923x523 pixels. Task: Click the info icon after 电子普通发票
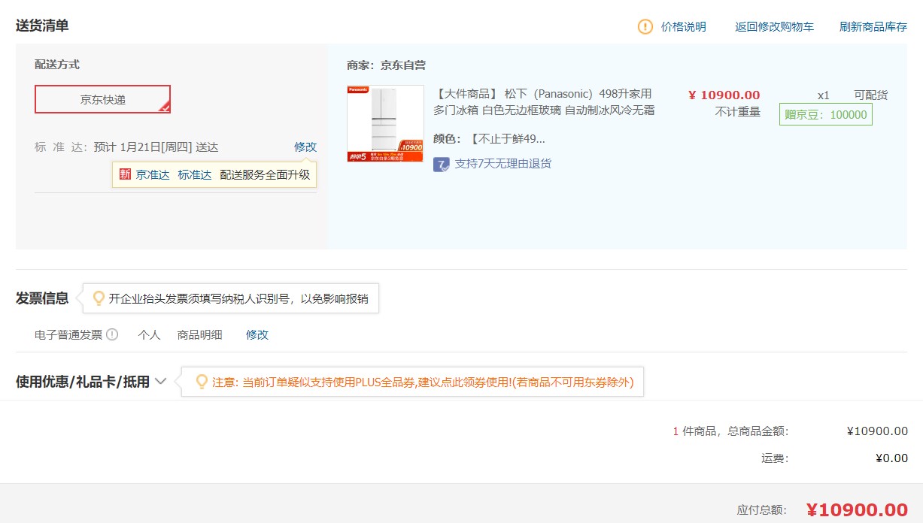pyautogui.click(x=112, y=335)
